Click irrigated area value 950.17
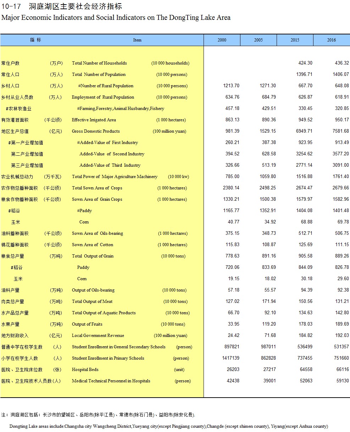 click(342, 120)
